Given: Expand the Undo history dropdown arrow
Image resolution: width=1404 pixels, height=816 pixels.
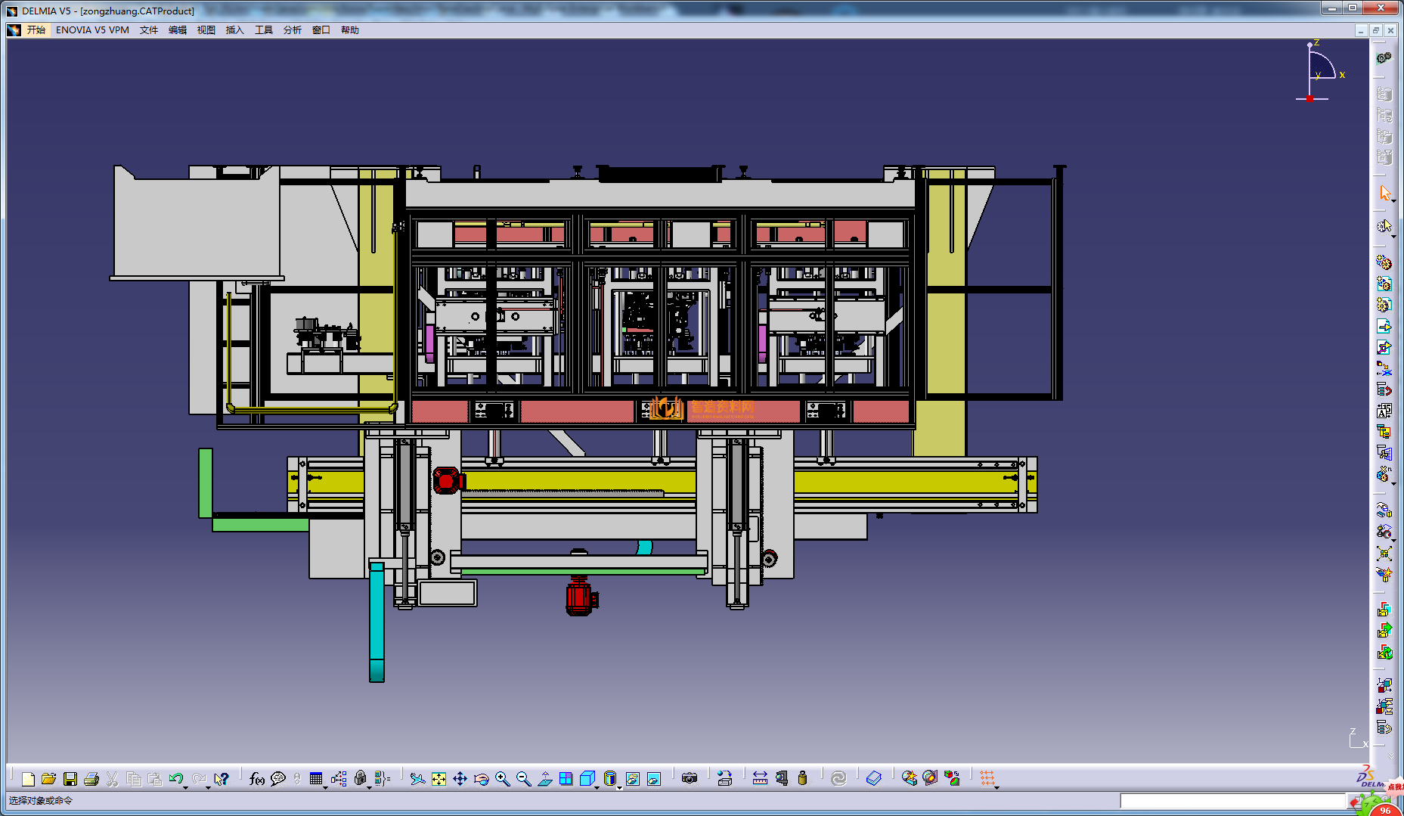Looking at the screenshot, I should click(x=186, y=787).
